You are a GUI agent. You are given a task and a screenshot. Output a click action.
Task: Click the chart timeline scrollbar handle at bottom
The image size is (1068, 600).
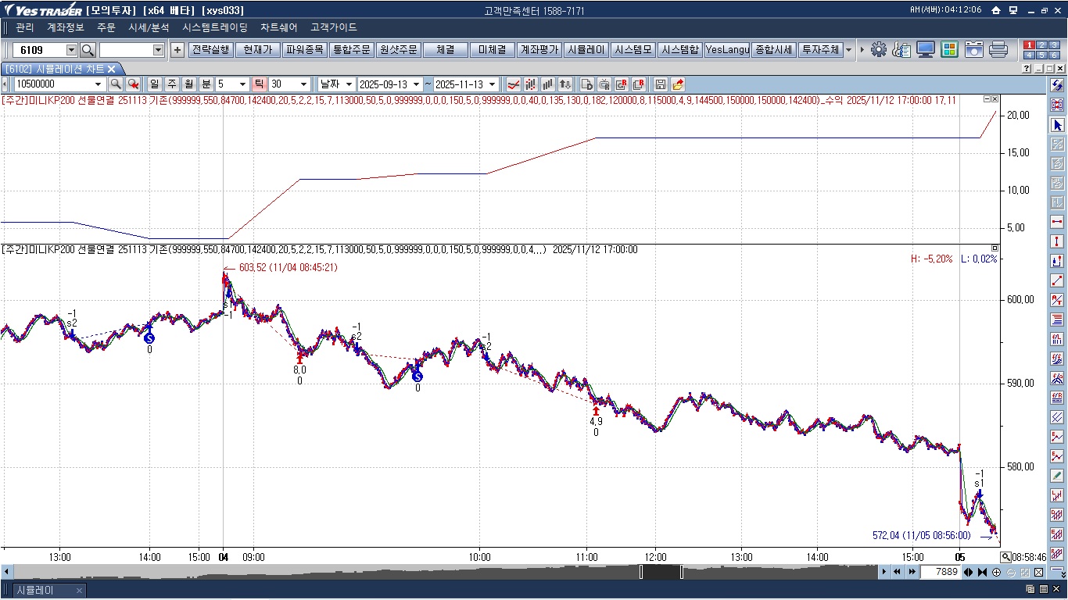point(661,573)
